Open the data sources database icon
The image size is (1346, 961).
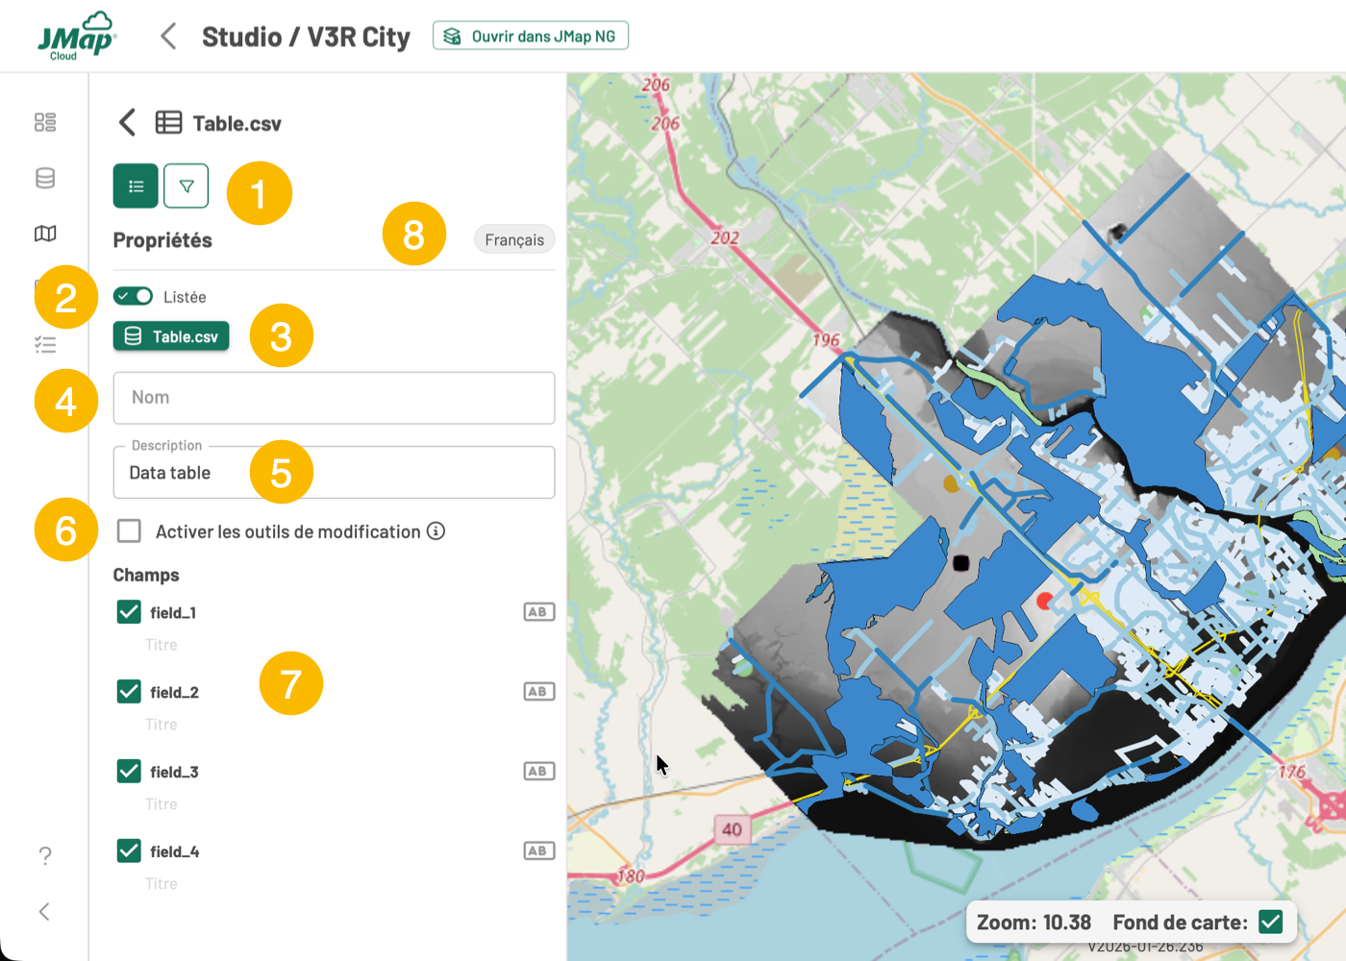pyautogui.click(x=45, y=178)
